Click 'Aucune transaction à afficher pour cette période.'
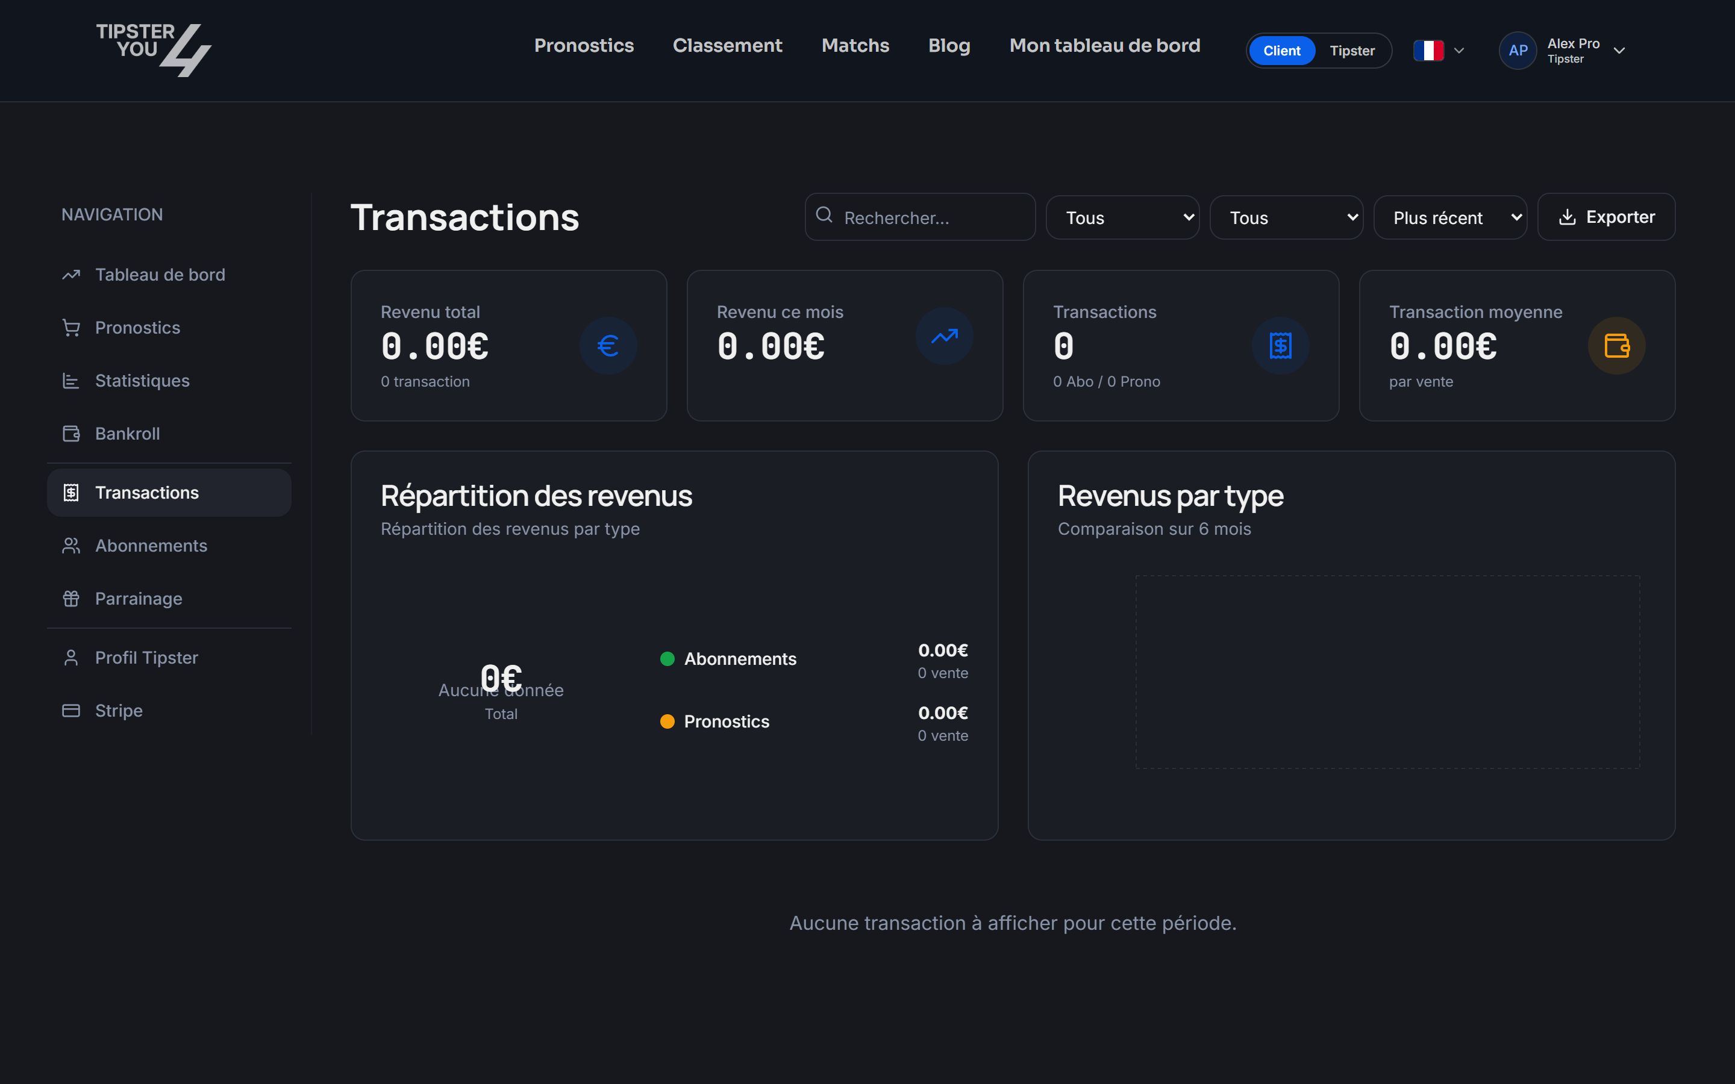Screen dimensions: 1735x1084 click(1013, 923)
